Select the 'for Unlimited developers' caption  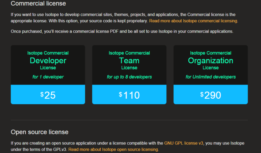[x=211, y=77]
